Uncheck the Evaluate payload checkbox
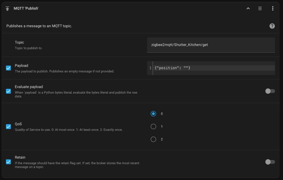 coord(8,91)
